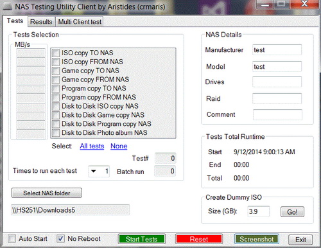Switch to the Results tab
Screen dimensions: 321x248
click(x=41, y=22)
